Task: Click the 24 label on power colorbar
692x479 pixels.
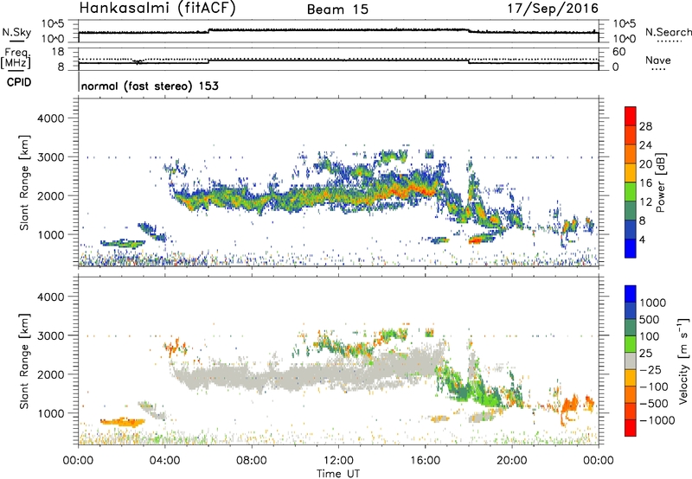Action: (x=645, y=145)
